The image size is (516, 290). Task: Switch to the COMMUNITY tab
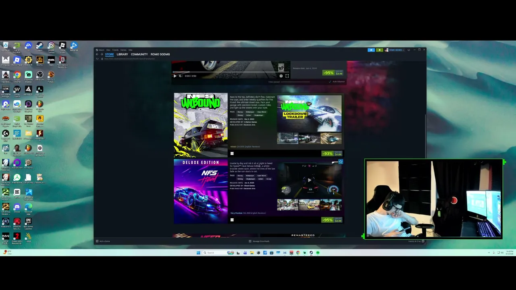click(x=139, y=54)
